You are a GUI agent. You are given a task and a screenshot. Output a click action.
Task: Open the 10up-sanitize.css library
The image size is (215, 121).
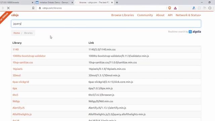[x=23, y=63]
